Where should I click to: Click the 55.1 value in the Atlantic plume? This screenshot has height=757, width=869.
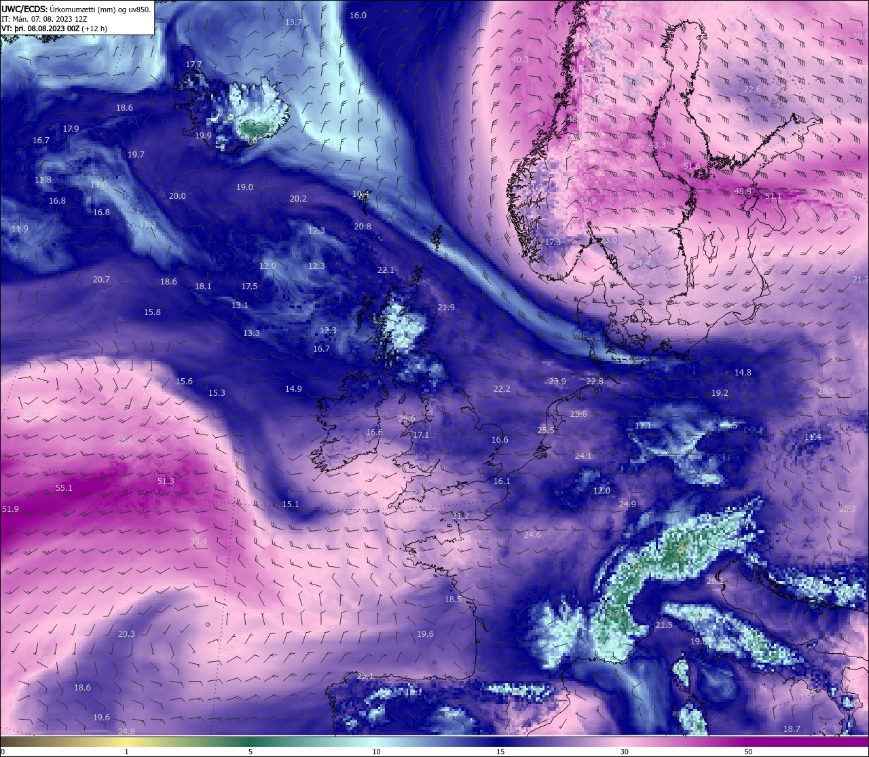[64, 488]
